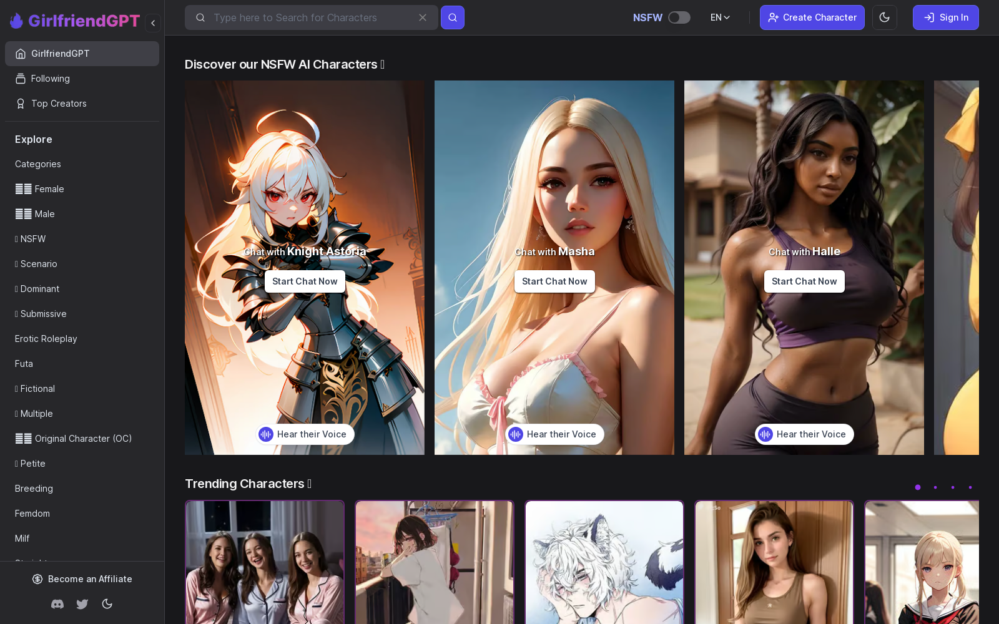Viewport: 999px width, 624px height.
Task: Click Become an Affiliate
Action: pos(82,579)
